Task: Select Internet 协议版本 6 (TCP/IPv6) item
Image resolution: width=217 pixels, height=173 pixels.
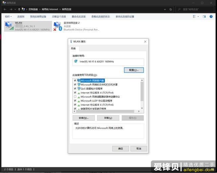Action: 97,105
